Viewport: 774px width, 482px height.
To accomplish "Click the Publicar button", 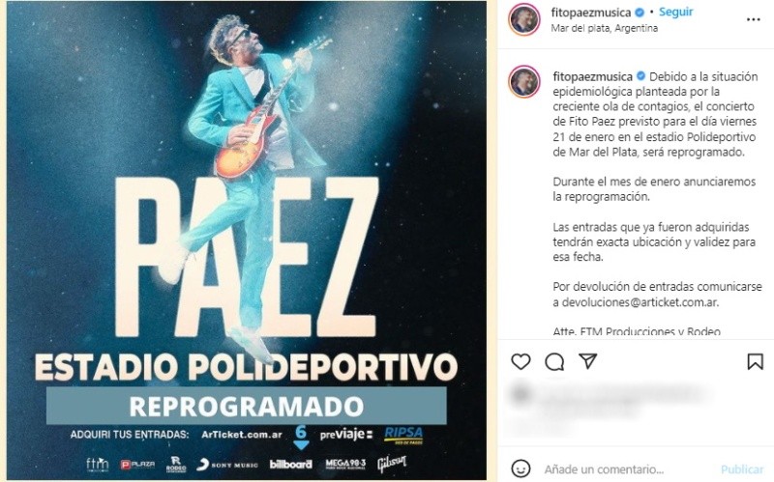I will pyautogui.click(x=742, y=469).
